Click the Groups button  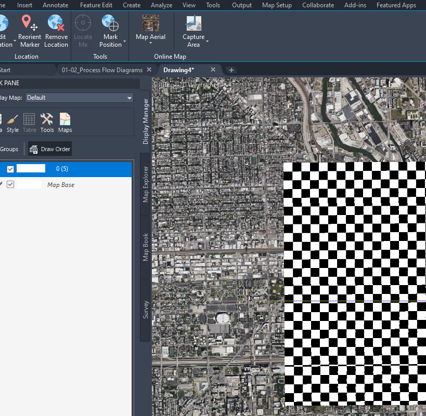[x=8, y=149]
